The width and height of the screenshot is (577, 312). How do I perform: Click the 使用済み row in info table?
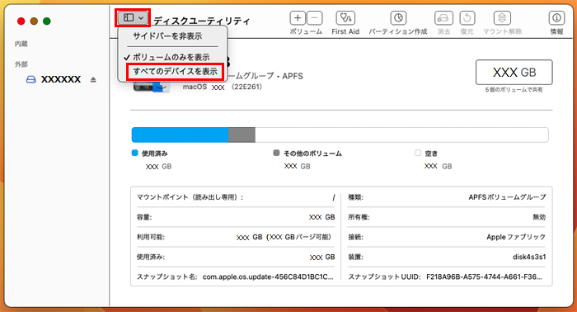point(236,258)
